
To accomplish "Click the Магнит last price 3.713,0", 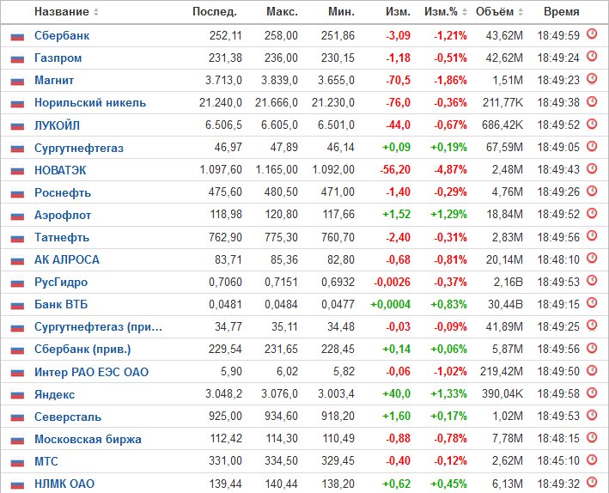I will click(x=223, y=81).
